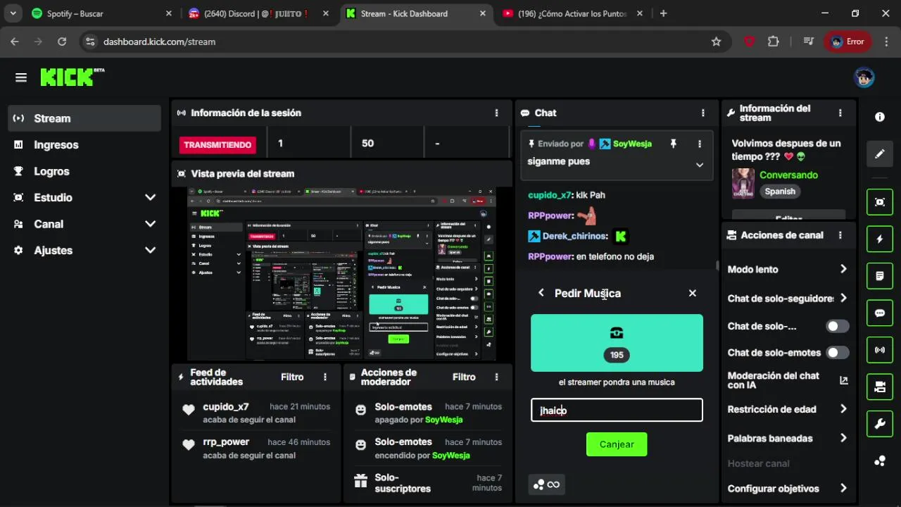Click the KICK logo
The height and width of the screenshot is (507, 901).
72,77
